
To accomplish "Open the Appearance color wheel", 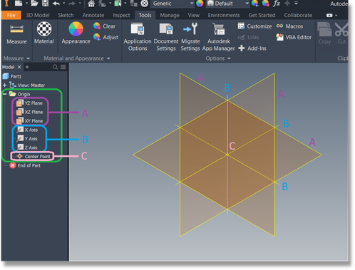I will [x=76, y=28].
